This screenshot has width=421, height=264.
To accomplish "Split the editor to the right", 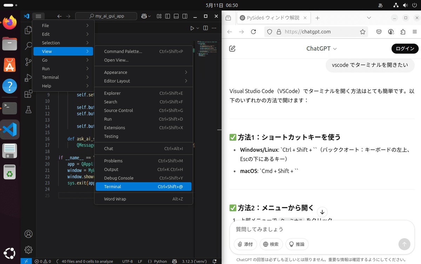I will [206, 28].
